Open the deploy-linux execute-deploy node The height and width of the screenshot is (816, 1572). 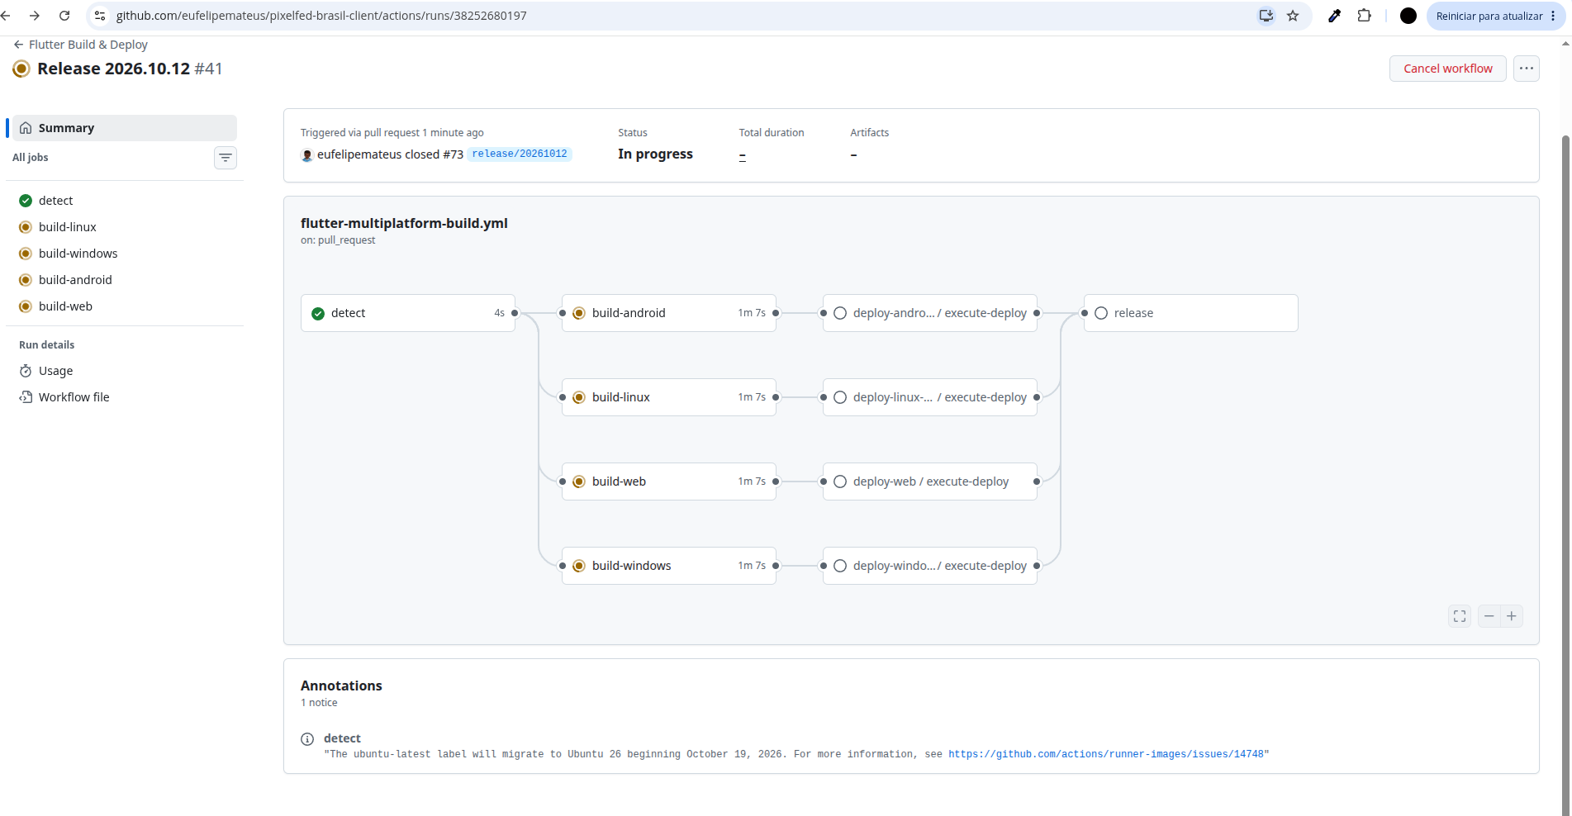coord(930,397)
